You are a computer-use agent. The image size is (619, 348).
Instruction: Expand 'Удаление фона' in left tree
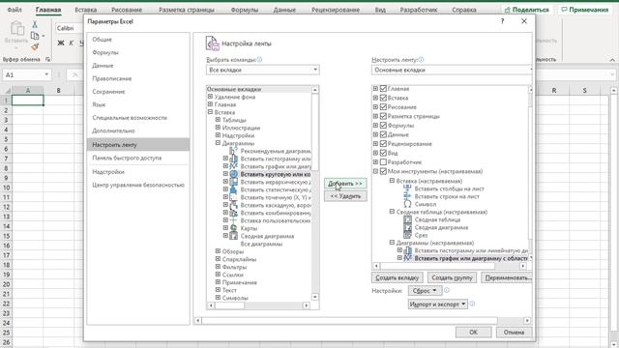(210, 97)
